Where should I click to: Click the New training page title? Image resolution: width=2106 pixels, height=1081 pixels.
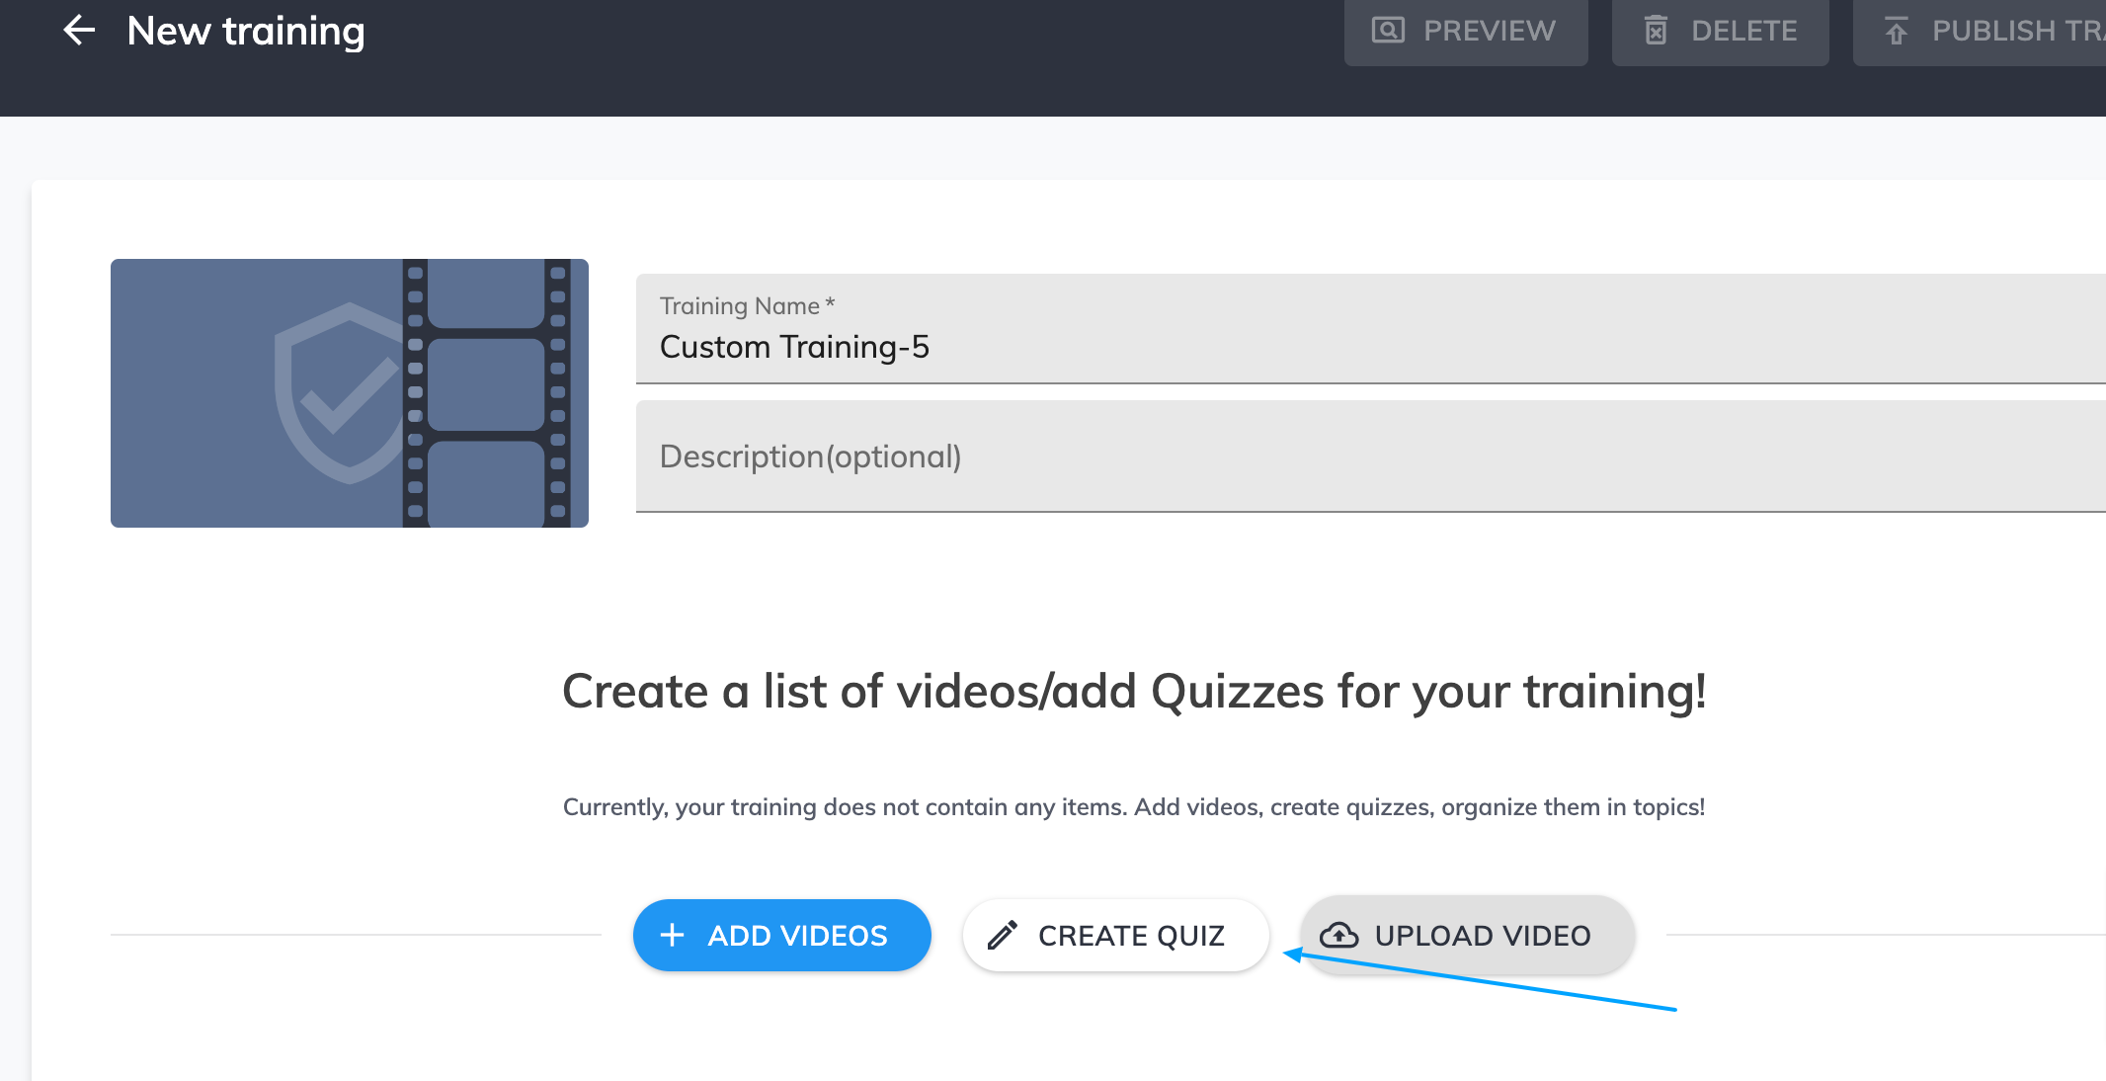point(246,31)
